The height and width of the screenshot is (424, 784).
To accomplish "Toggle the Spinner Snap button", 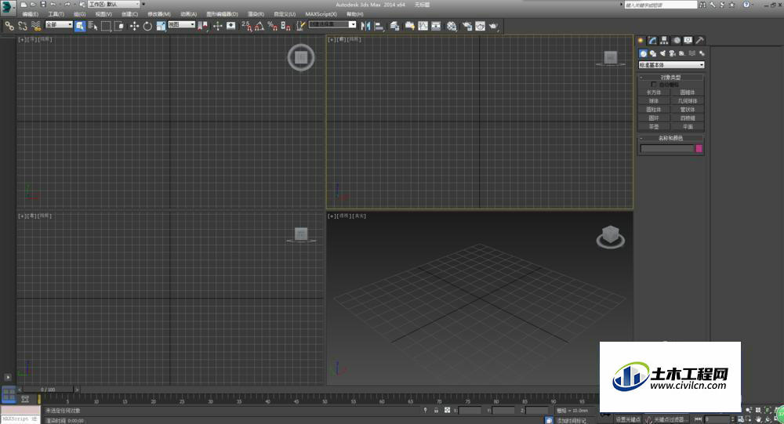I will point(285,26).
